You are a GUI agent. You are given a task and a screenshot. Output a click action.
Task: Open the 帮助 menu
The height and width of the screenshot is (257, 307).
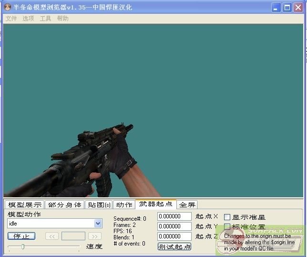[62, 19]
